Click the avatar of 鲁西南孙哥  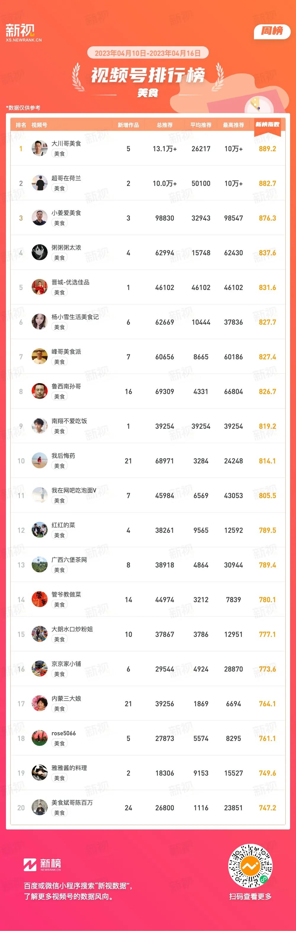click(x=39, y=391)
